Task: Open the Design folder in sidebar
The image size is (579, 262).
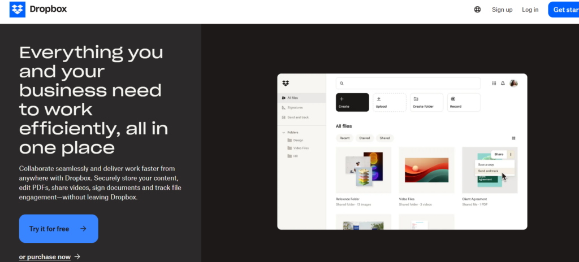Action: point(295,140)
